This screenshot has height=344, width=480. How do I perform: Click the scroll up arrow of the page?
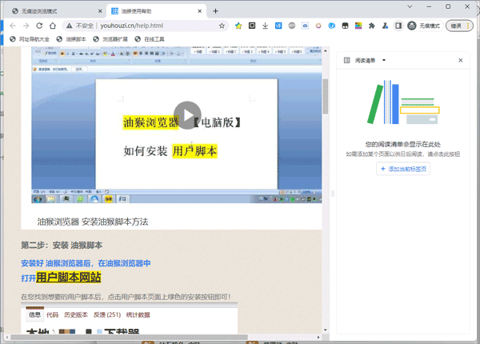tap(326, 51)
